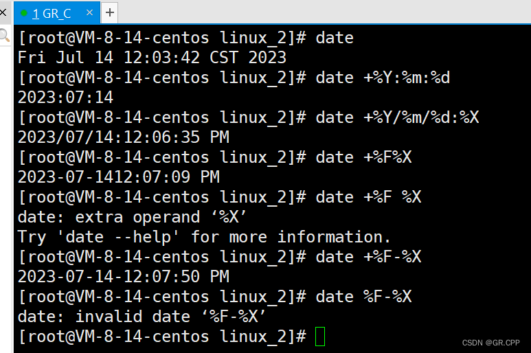Click the 'Fri Jul 14 12:03:42 CST 2023' output
The width and height of the screenshot is (531, 353).
[x=152, y=58]
